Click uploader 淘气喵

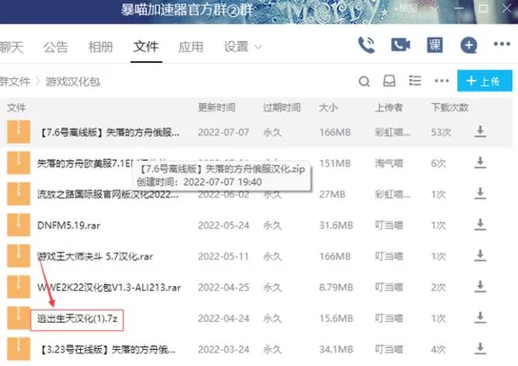(x=388, y=163)
